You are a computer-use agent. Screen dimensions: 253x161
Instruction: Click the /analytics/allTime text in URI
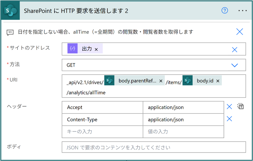point(86,93)
